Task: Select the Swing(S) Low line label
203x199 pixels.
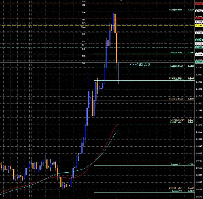Action: [175, 188]
